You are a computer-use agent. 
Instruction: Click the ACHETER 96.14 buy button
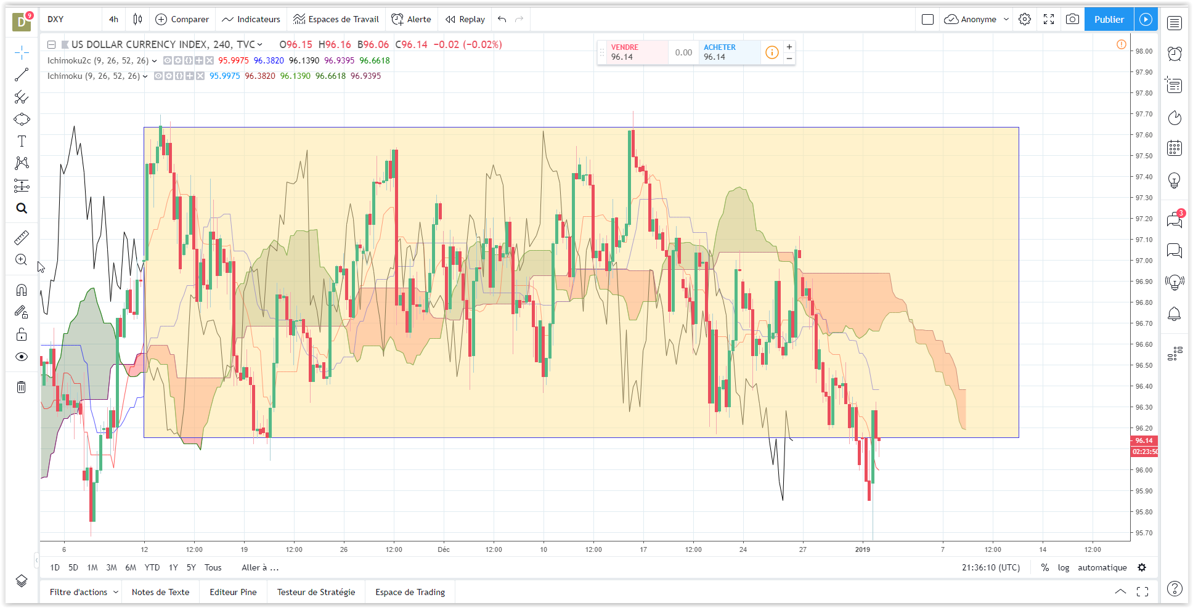pyautogui.click(x=730, y=52)
